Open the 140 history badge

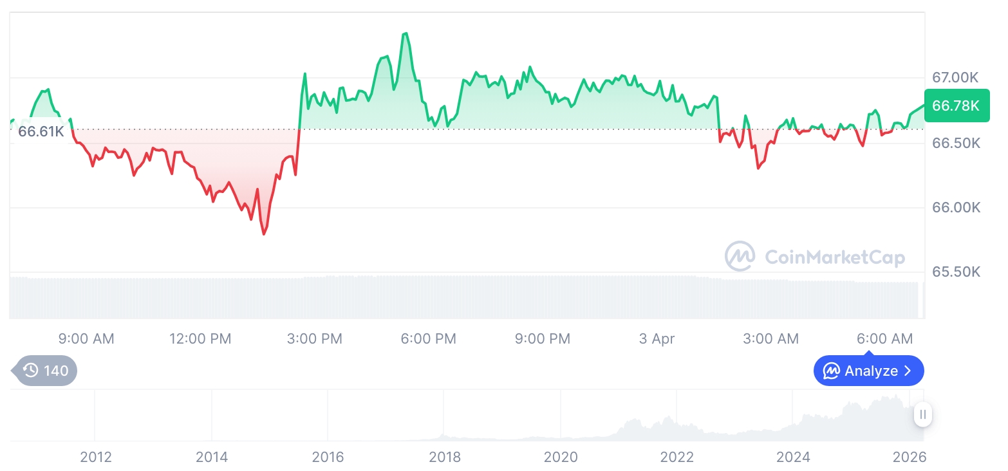tap(46, 371)
